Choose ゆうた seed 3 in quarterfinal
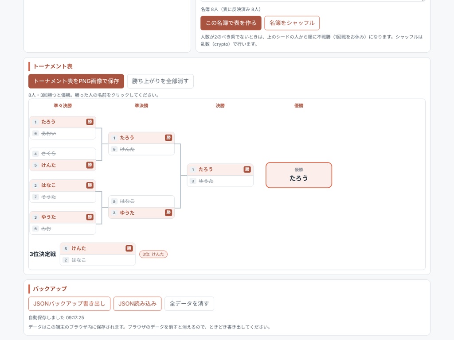The width and height of the screenshot is (454, 340). coord(63,217)
